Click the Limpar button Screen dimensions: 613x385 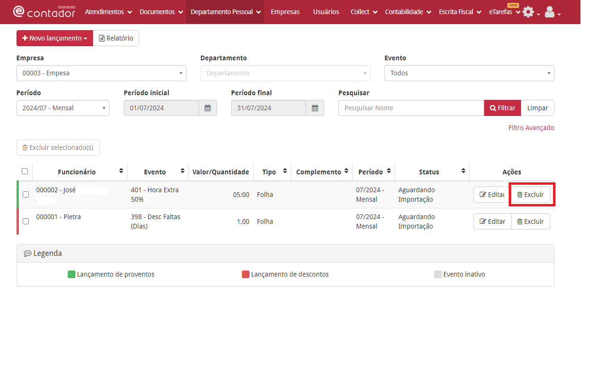(537, 108)
